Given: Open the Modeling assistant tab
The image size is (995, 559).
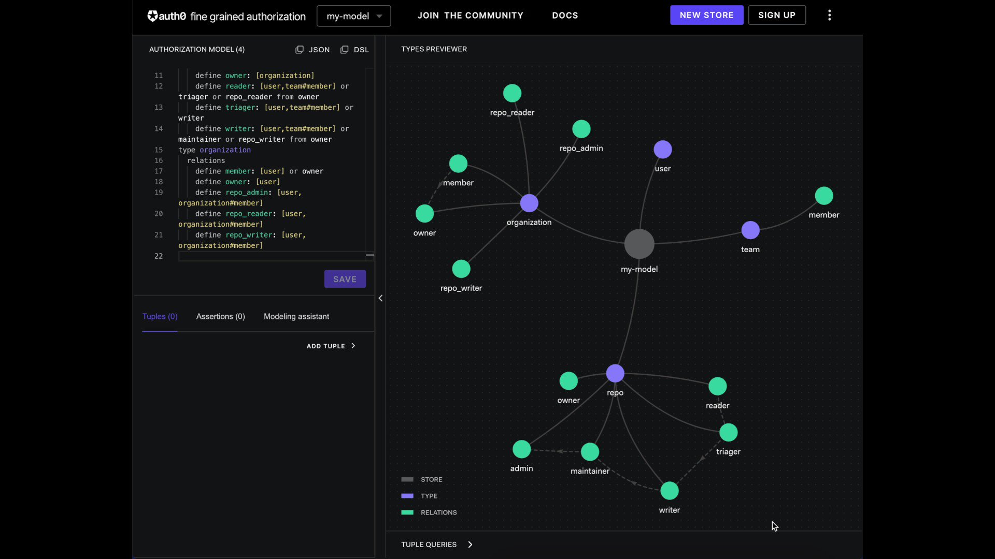Looking at the screenshot, I should [x=296, y=316].
